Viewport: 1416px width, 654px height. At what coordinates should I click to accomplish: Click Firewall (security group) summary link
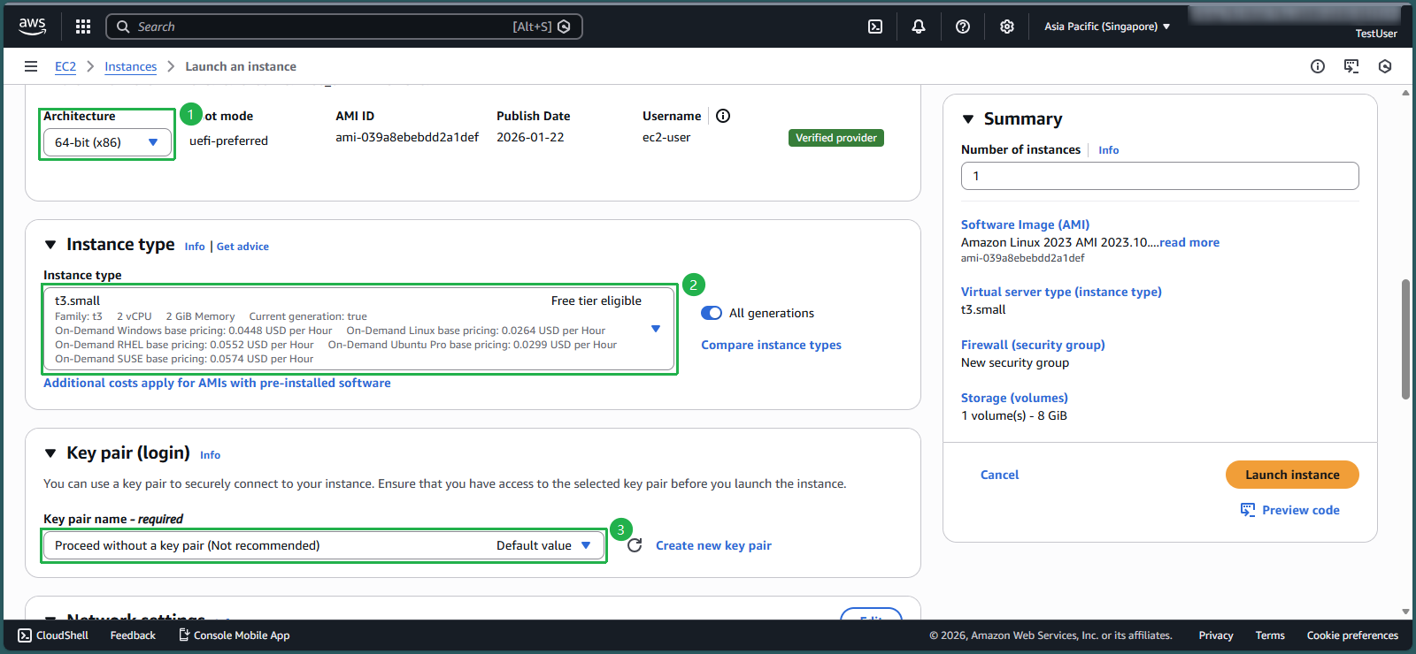[1033, 345]
